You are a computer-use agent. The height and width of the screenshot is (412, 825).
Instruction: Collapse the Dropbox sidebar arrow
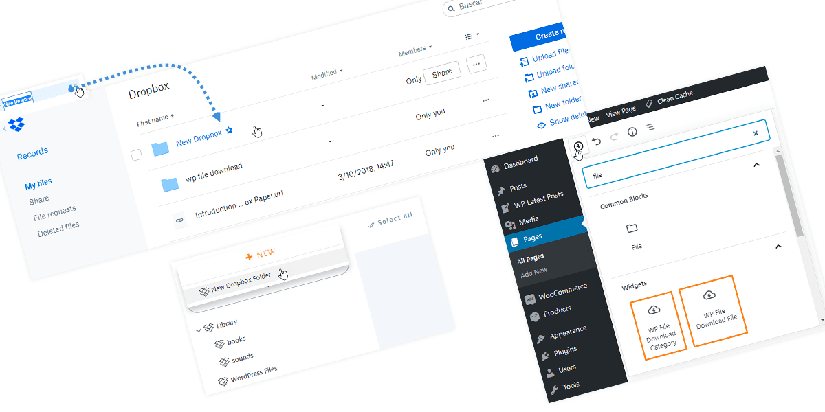[x=5, y=129]
